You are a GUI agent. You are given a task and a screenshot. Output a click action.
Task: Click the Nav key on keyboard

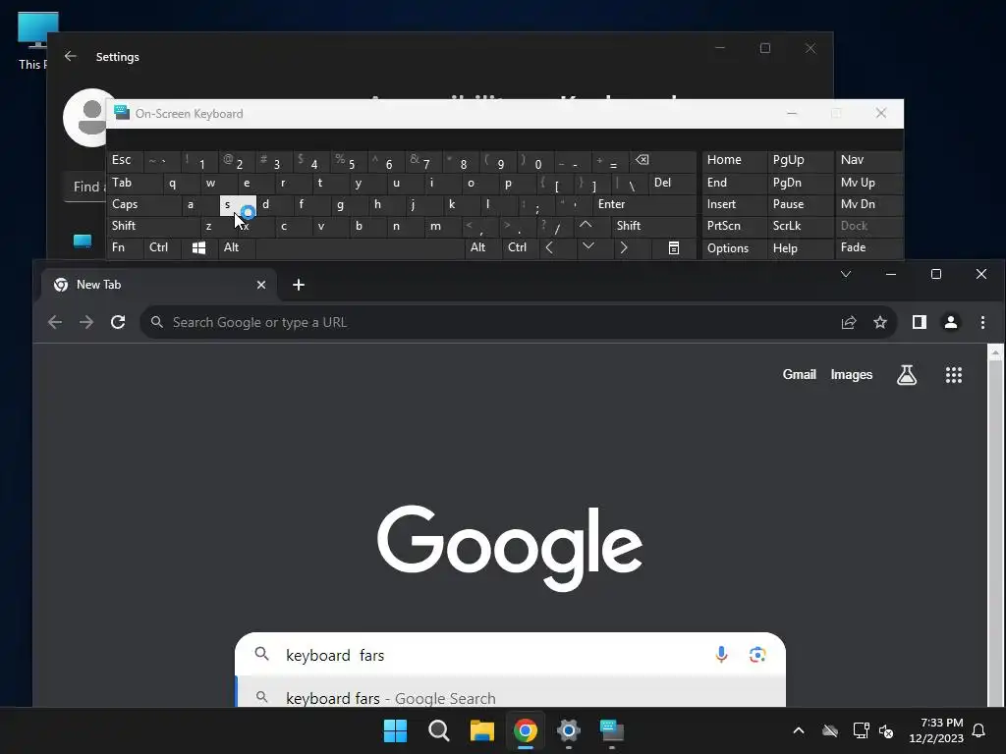coord(868,160)
